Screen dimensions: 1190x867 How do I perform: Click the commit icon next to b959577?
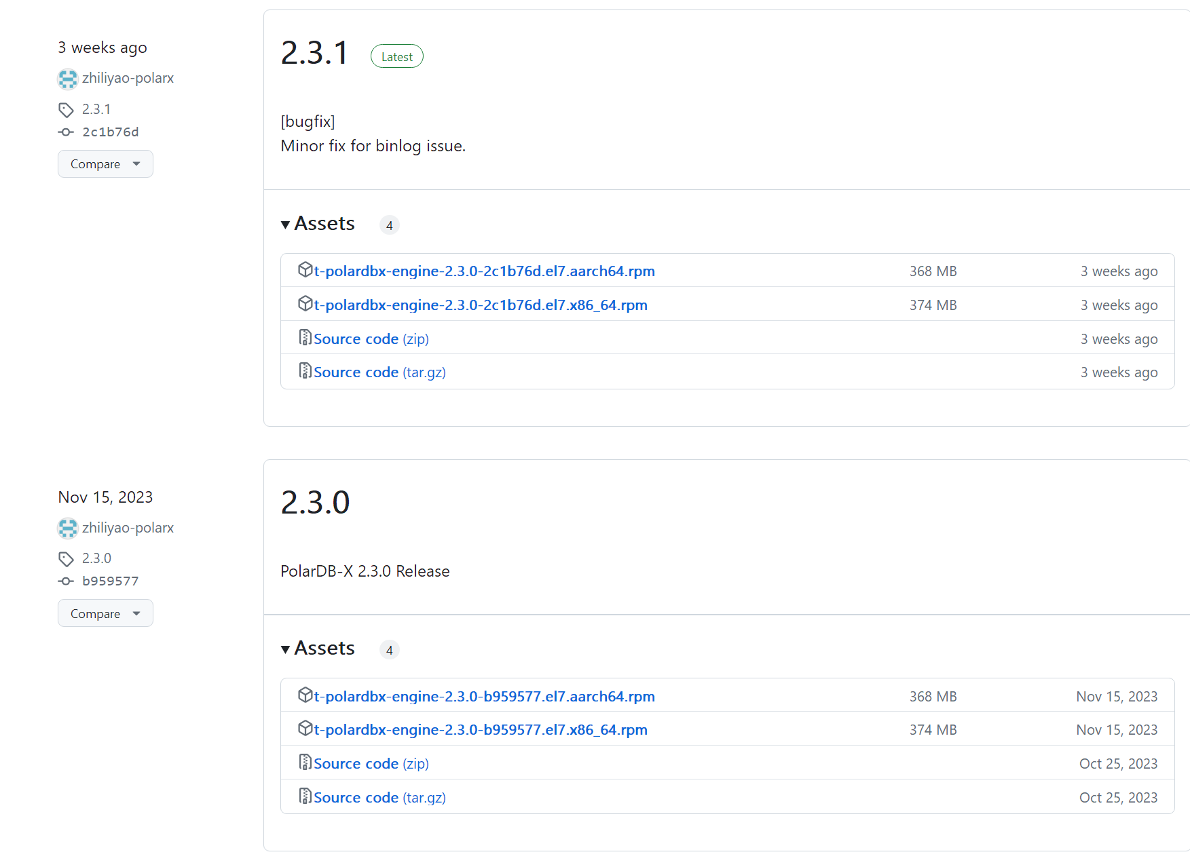66,581
